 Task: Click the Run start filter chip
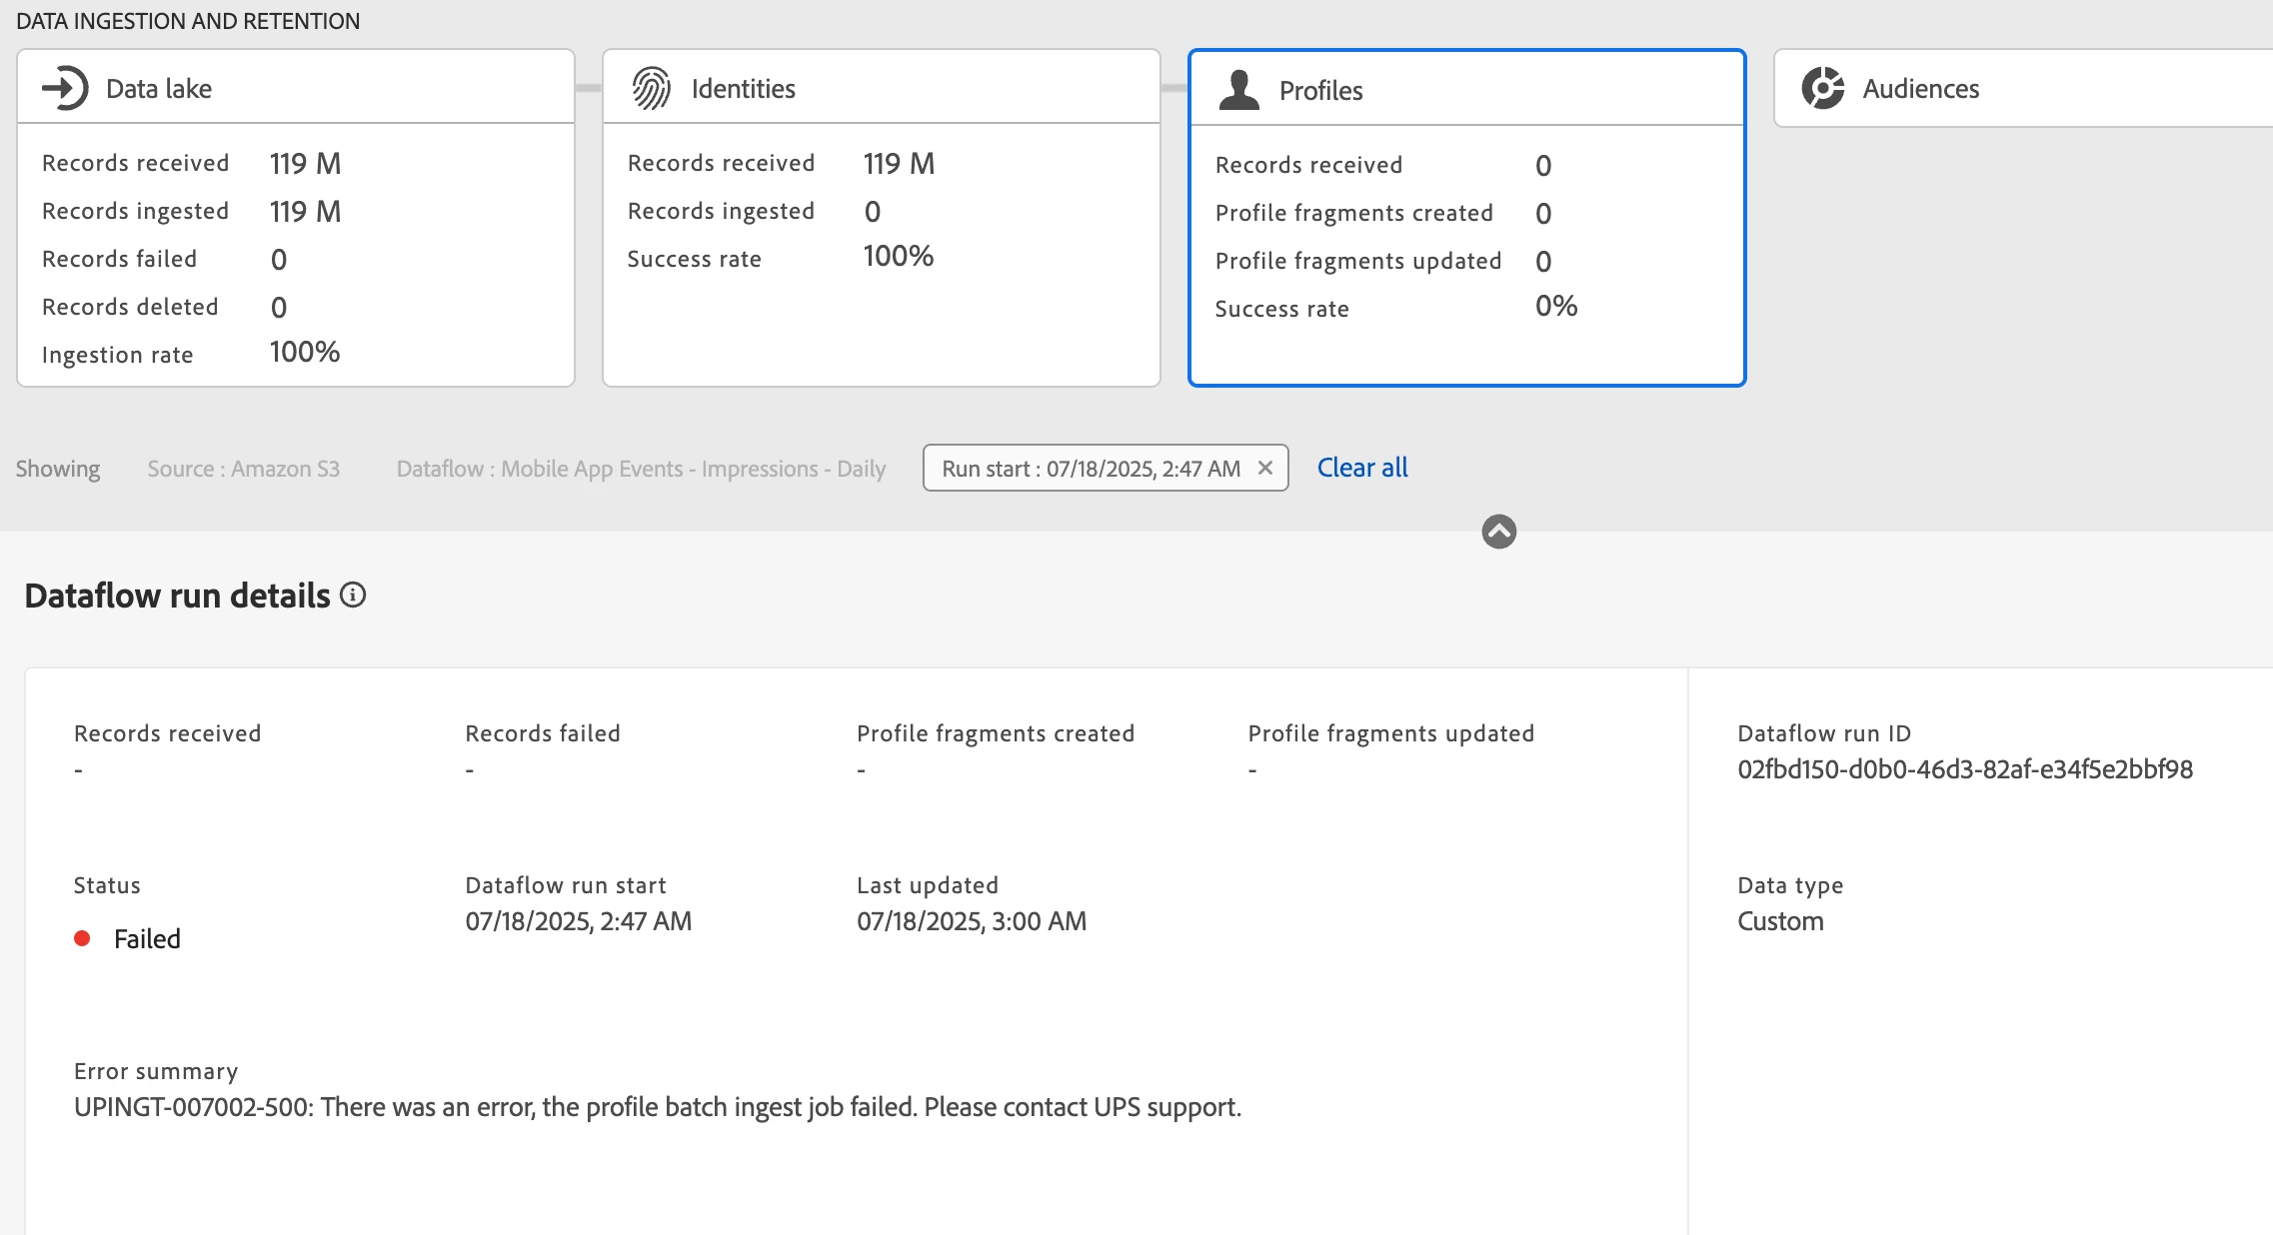[x=1091, y=469]
